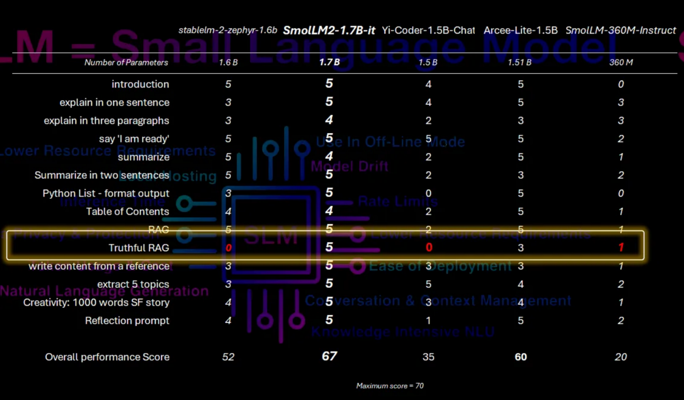Click the Reflection prompt score under stablelm-2-zephyr

(228, 321)
